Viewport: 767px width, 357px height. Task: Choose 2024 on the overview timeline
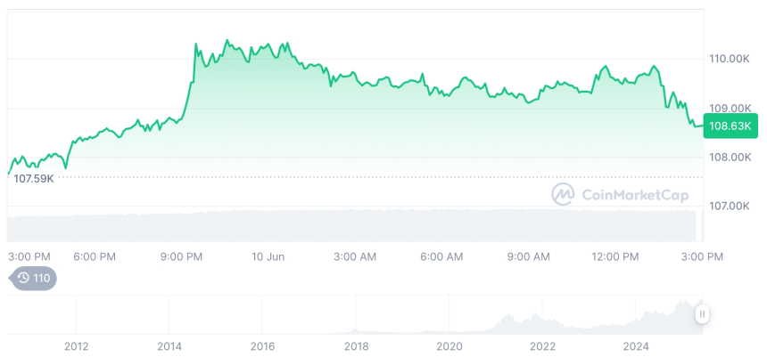(x=636, y=346)
